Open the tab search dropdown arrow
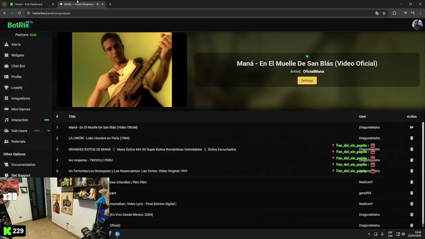Image resolution: width=425 pixels, height=239 pixels. click(4, 4)
